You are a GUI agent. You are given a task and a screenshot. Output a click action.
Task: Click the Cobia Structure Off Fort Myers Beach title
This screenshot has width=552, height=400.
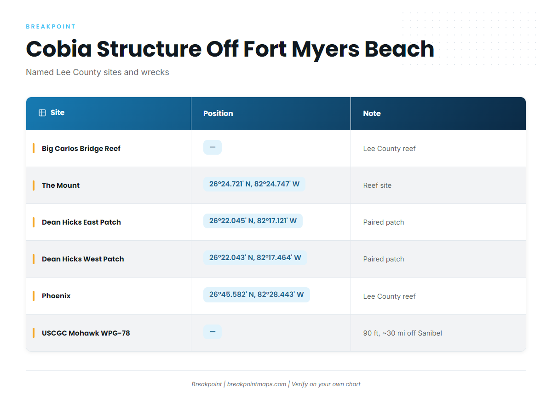(x=230, y=49)
